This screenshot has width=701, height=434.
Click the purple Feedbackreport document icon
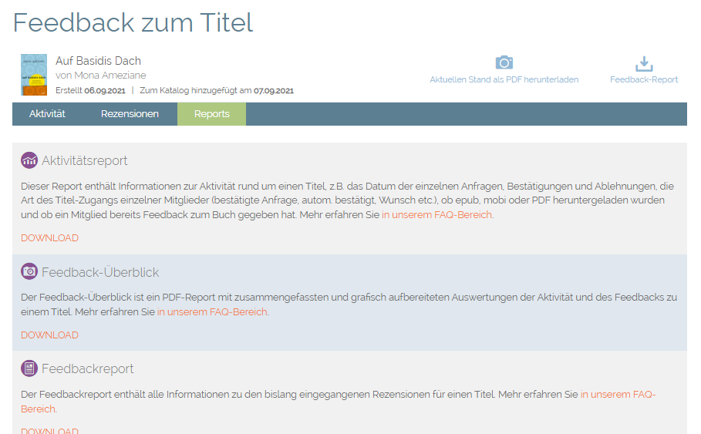click(29, 368)
